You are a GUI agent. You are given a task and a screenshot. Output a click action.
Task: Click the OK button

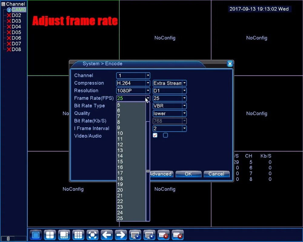tap(188, 174)
